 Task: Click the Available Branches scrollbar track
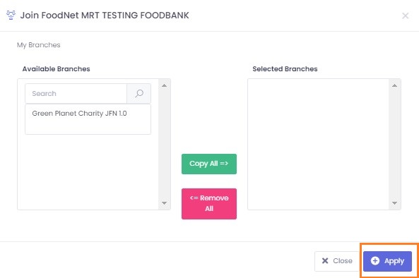coord(164,145)
